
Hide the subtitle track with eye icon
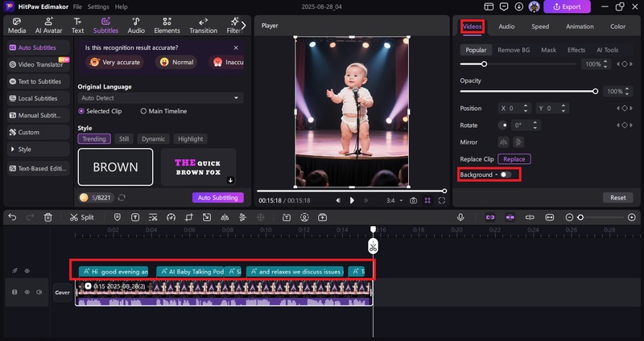(27, 271)
